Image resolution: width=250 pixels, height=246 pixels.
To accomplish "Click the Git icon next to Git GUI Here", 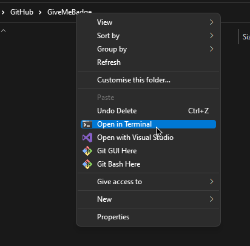I will (x=87, y=151).
